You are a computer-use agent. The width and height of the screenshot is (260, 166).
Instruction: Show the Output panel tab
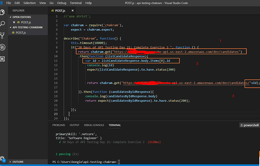coord(74,125)
